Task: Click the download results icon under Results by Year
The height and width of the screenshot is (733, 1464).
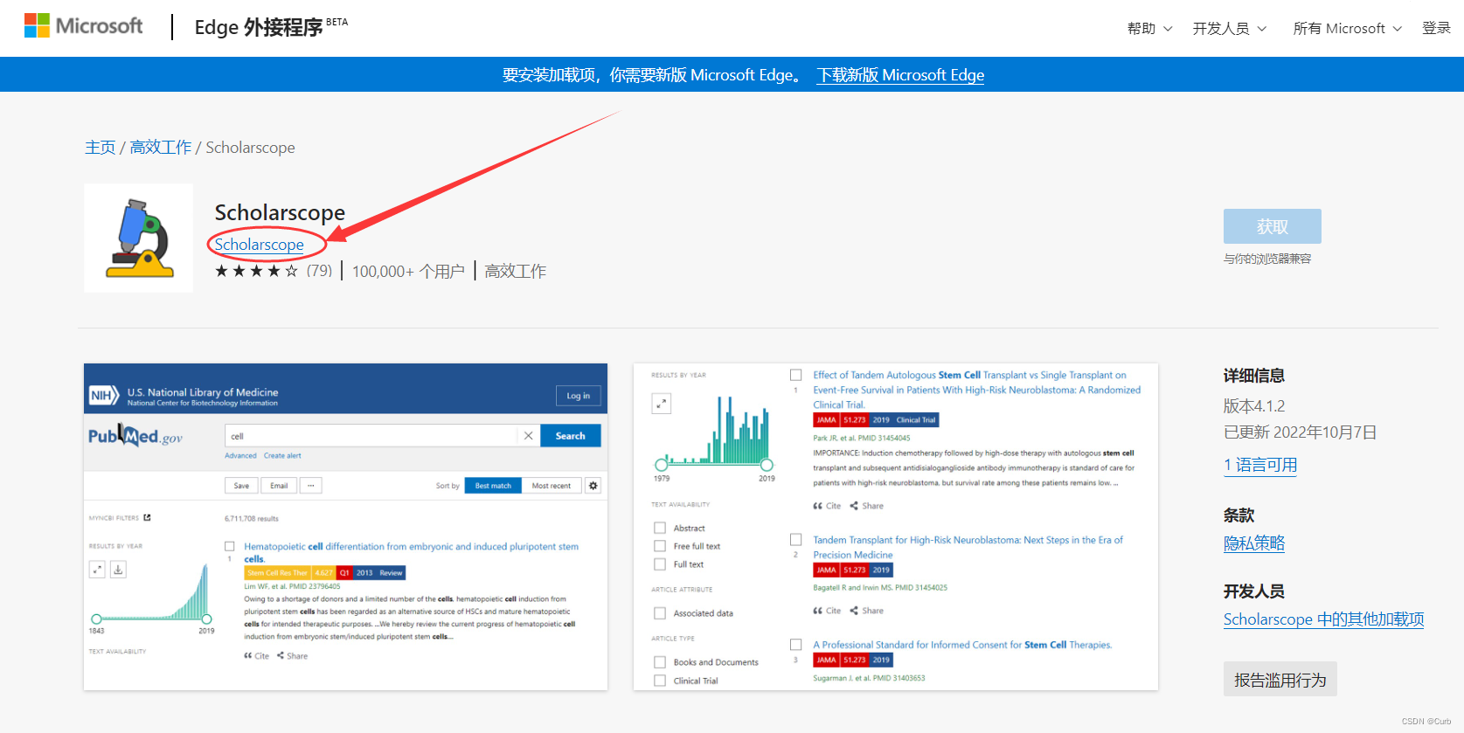Action: click(118, 570)
